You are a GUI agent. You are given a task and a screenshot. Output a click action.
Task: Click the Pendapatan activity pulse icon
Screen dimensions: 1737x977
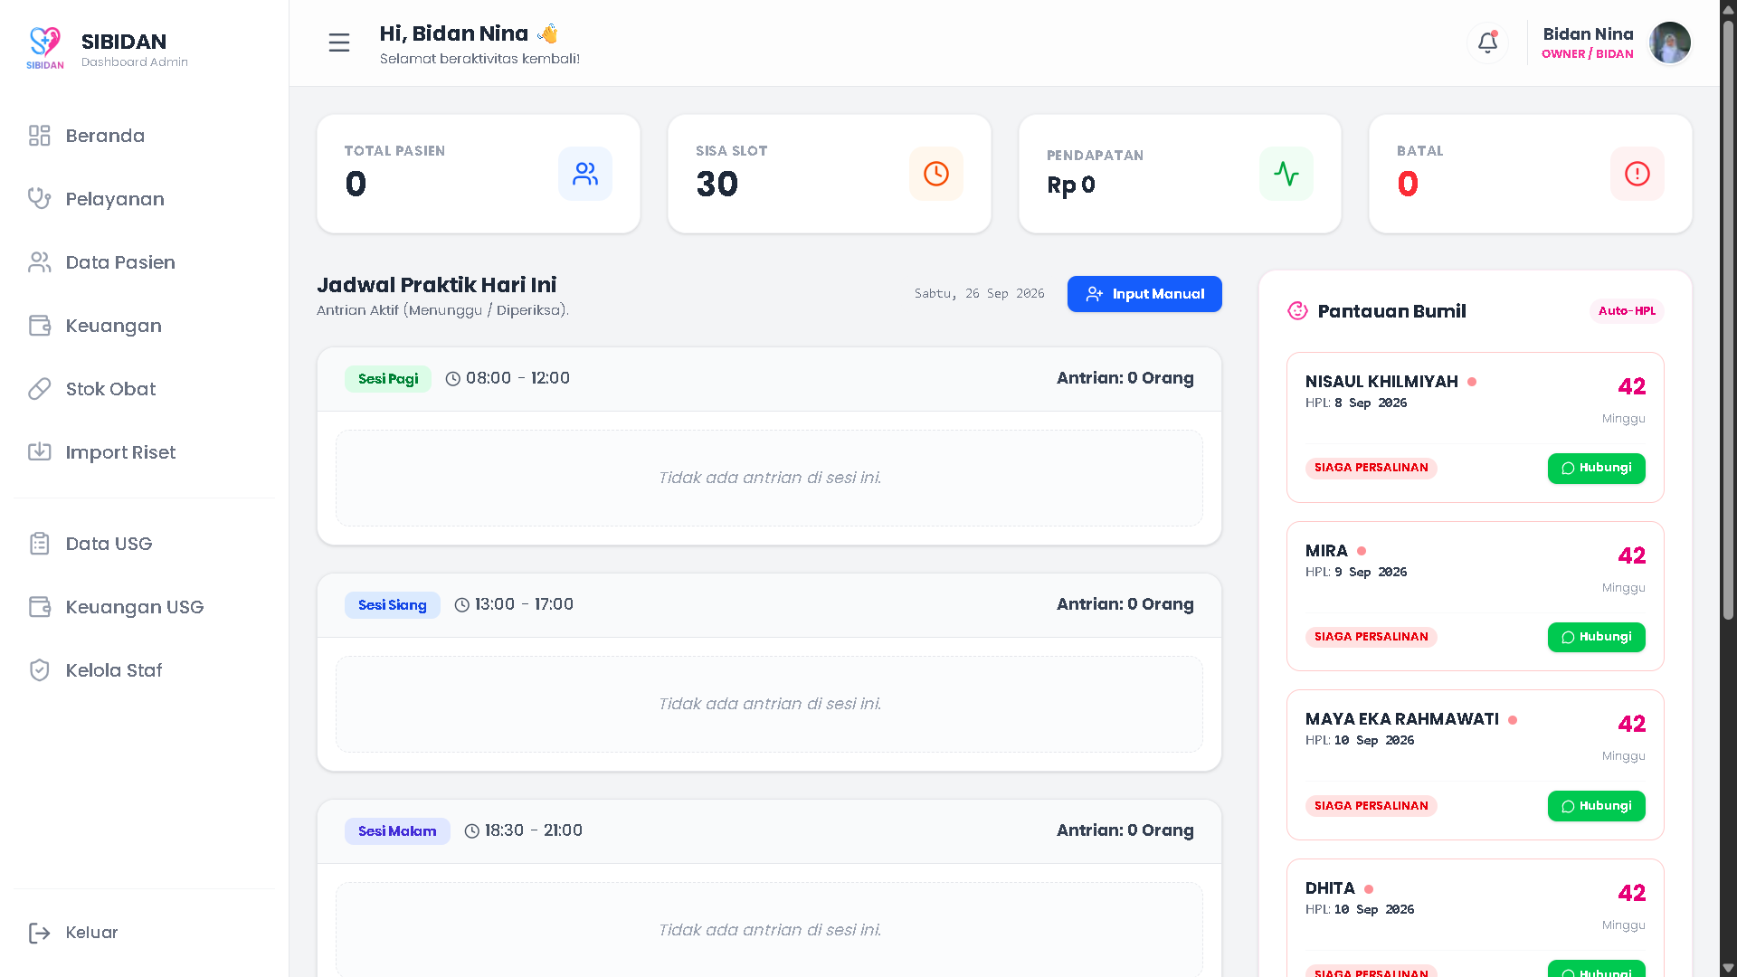[1286, 174]
